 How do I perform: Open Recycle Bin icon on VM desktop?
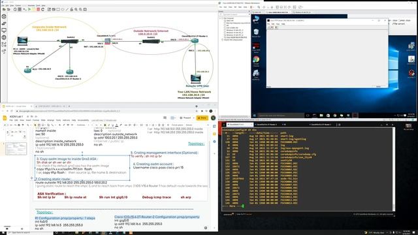point(256,33)
